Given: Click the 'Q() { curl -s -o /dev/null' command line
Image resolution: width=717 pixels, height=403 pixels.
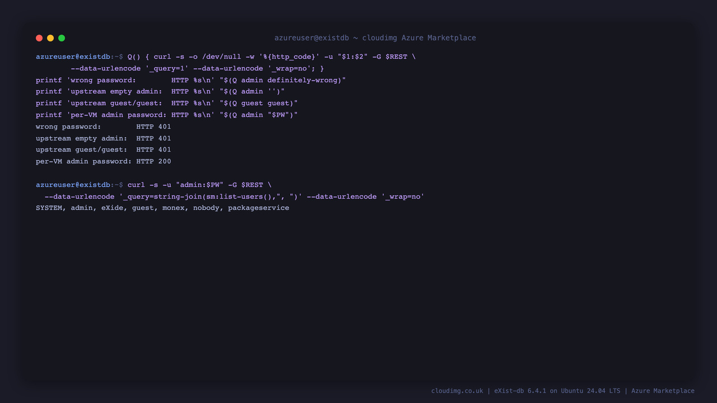Looking at the screenshot, I should [272, 57].
